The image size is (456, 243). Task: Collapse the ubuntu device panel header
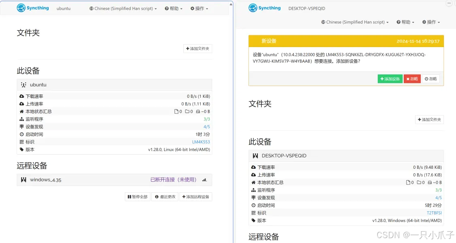click(114, 85)
